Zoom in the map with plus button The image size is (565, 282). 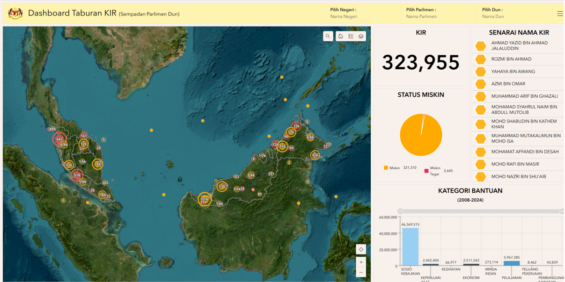[x=361, y=262]
